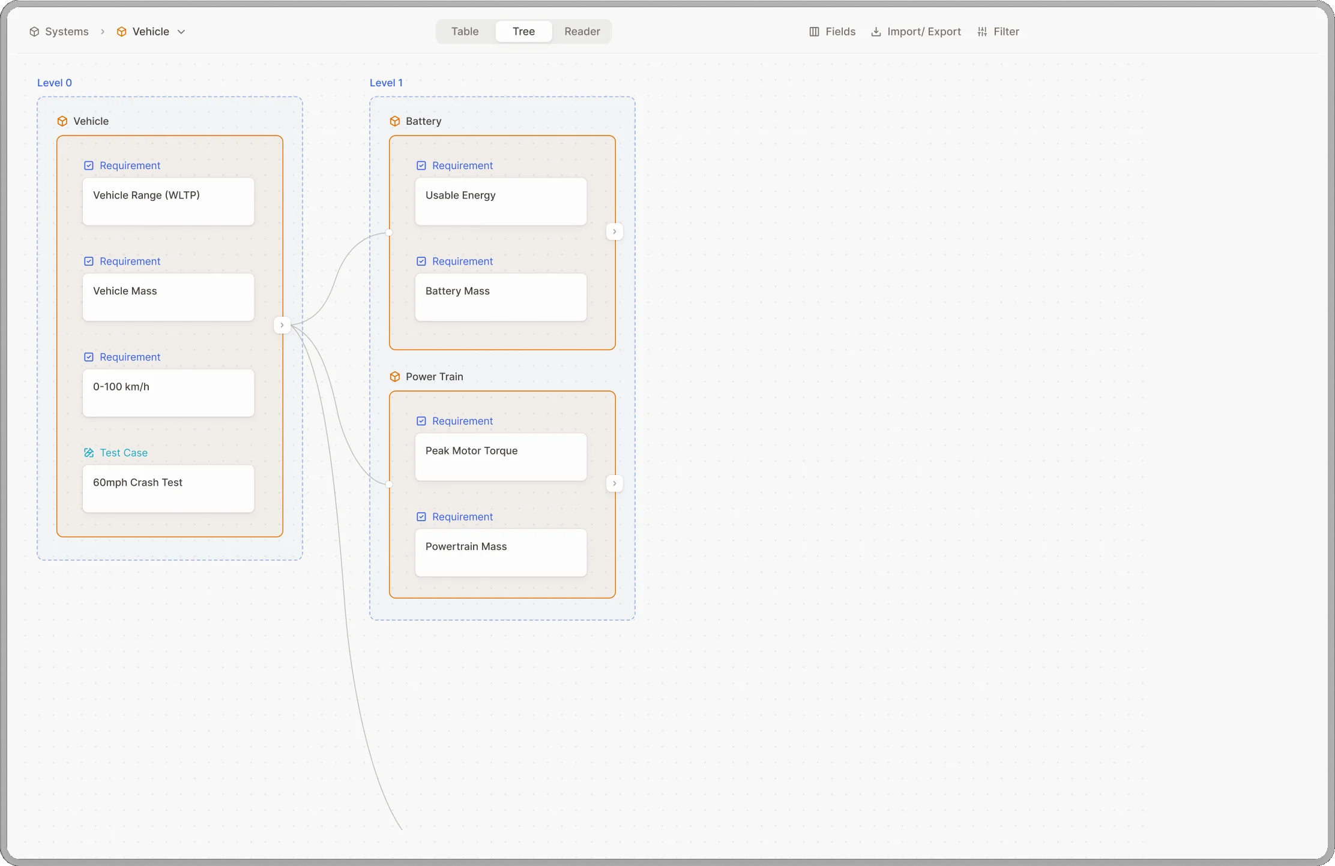This screenshot has height=866, width=1335.
Task: Select the 60mph Crash Test card
Action: 169,489
